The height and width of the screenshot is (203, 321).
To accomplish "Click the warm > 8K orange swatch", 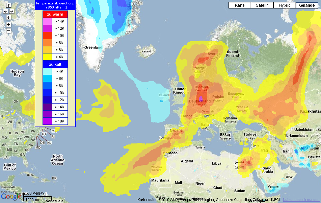I will pos(47,43).
